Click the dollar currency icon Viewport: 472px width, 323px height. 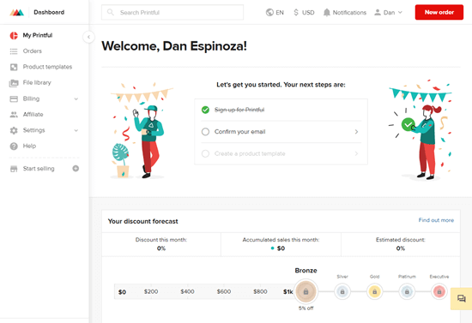(296, 12)
